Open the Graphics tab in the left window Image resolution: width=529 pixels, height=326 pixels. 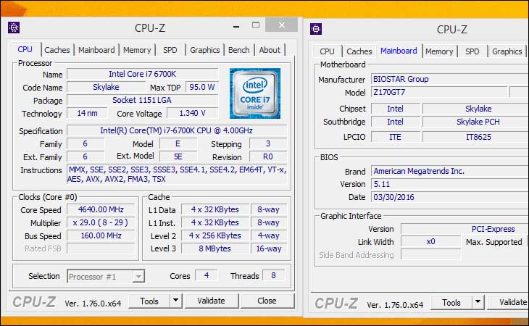[x=205, y=50]
